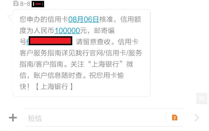The image size is (209, 131).
Task: Tap the gray SIM 2 indicator above the message
Action: pos(16,3)
